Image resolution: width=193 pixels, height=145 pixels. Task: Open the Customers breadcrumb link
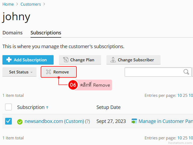pos(31,4)
